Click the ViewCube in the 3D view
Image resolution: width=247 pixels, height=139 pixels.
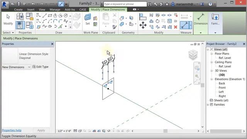click(x=193, y=54)
